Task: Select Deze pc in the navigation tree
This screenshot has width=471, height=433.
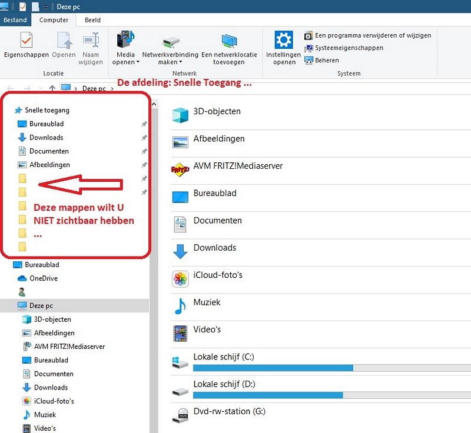Action: click(75, 305)
